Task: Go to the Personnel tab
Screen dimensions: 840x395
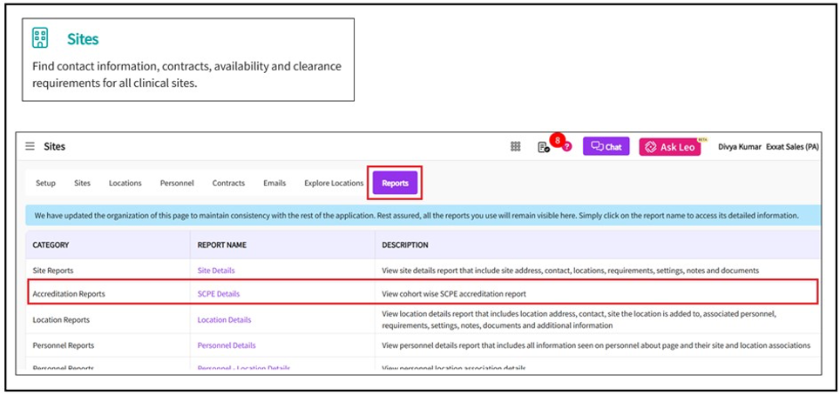Action: pyautogui.click(x=177, y=184)
